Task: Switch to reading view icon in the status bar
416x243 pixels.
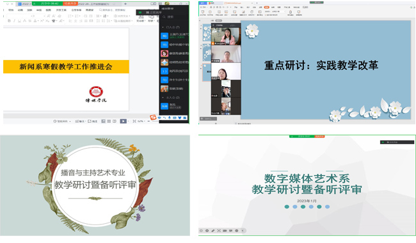Action: coord(115,121)
